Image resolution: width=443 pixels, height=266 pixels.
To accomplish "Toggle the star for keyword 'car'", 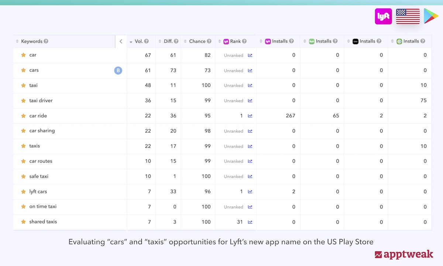I will pyautogui.click(x=23, y=55).
